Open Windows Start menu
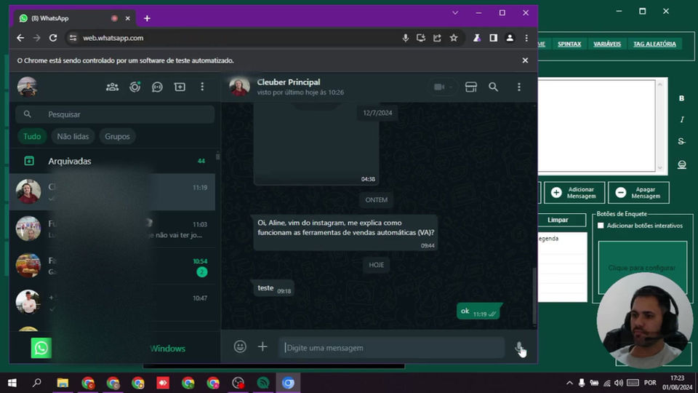The image size is (698, 393). tap(12, 383)
